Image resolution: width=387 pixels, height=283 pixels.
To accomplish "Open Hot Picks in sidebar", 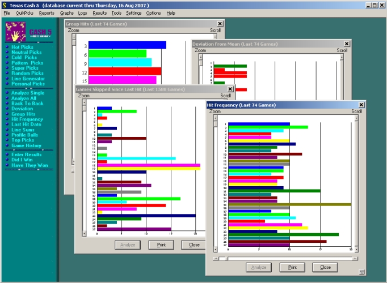I will pos(22,47).
